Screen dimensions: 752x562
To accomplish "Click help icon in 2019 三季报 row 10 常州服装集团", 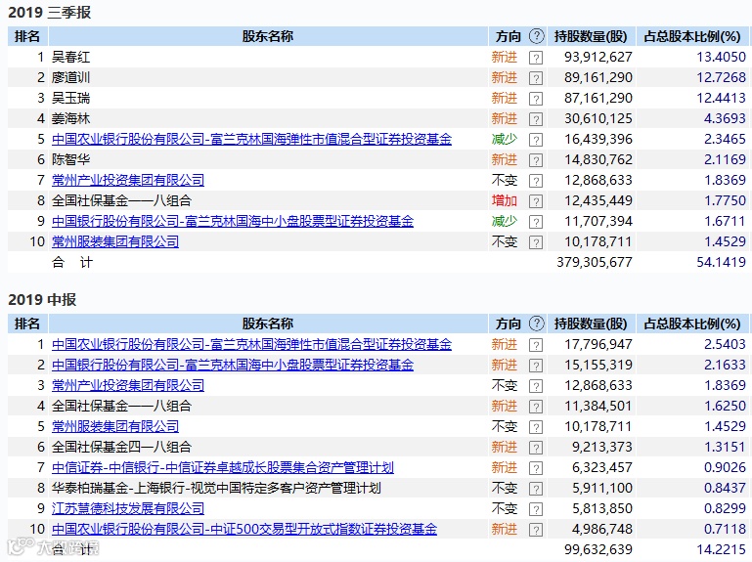I will (536, 242).
